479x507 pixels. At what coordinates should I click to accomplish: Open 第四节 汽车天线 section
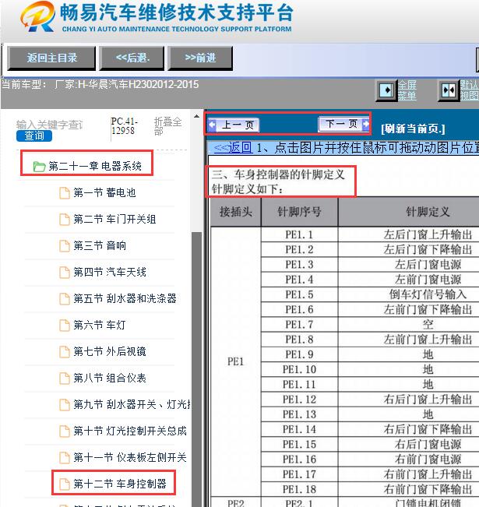click(x=110, y=273)
